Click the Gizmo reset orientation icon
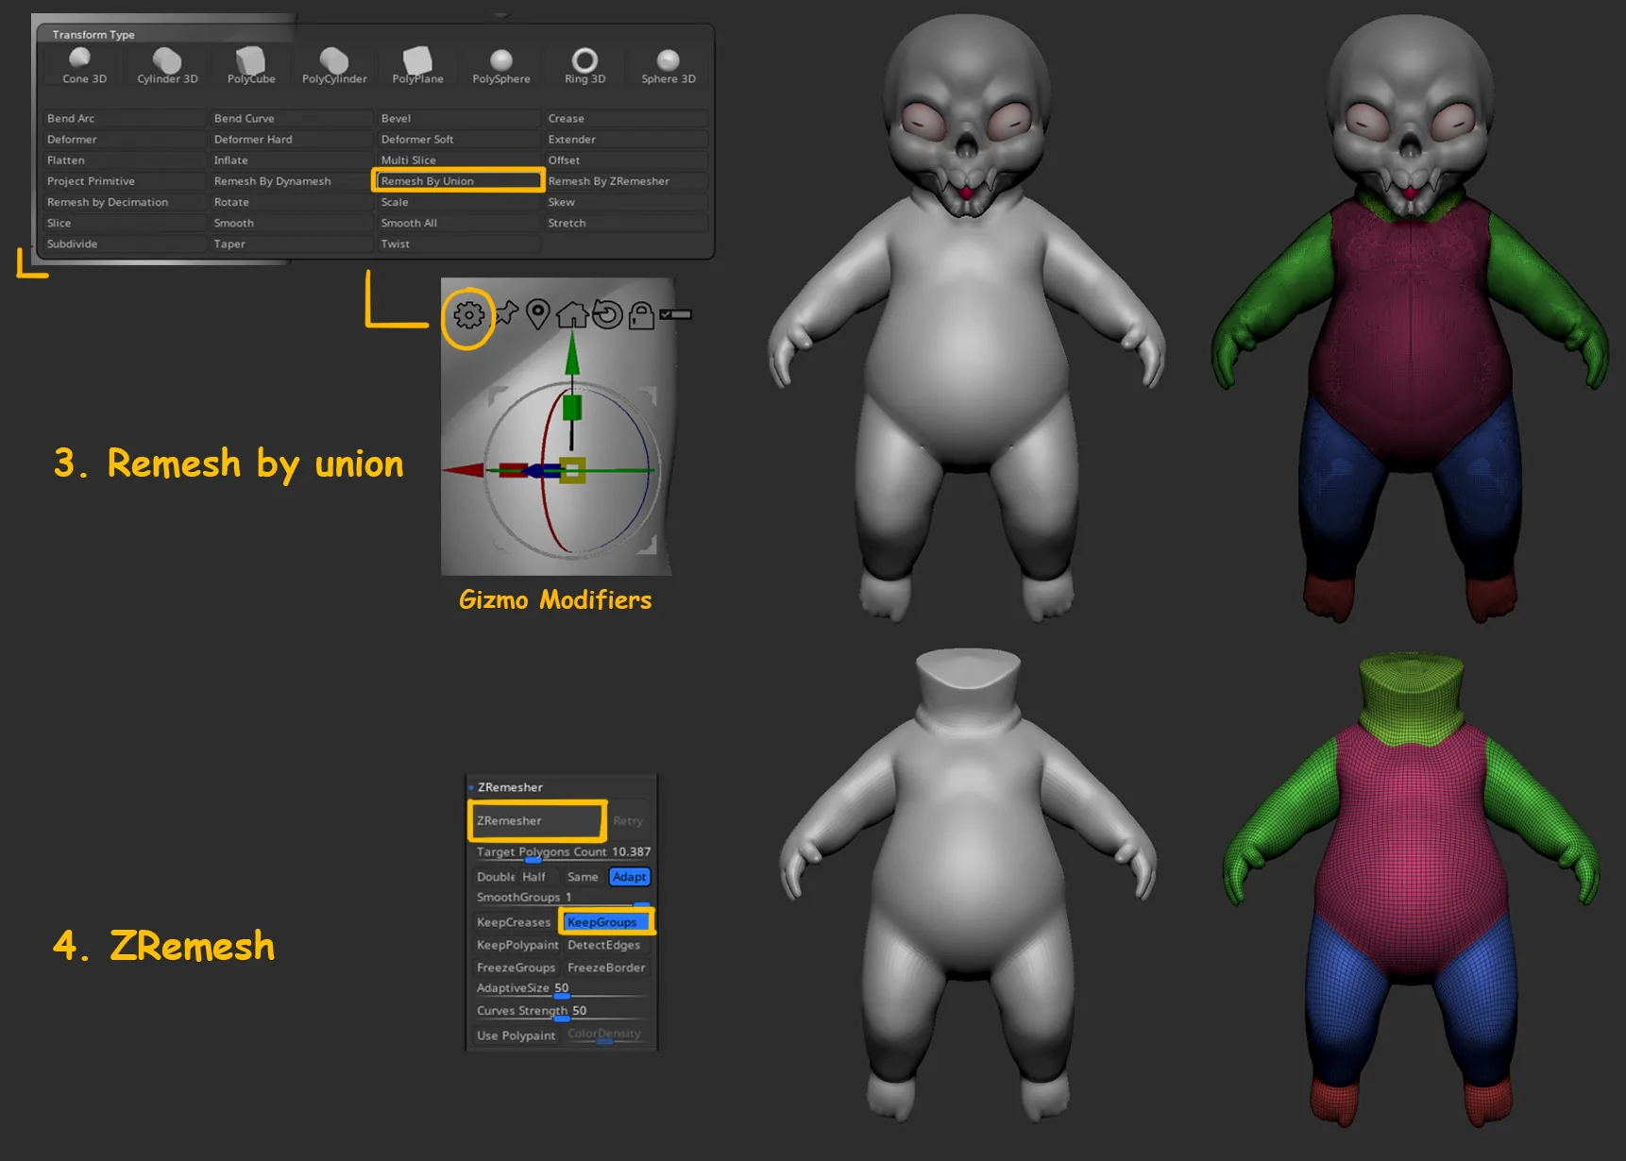 (607, 314)
